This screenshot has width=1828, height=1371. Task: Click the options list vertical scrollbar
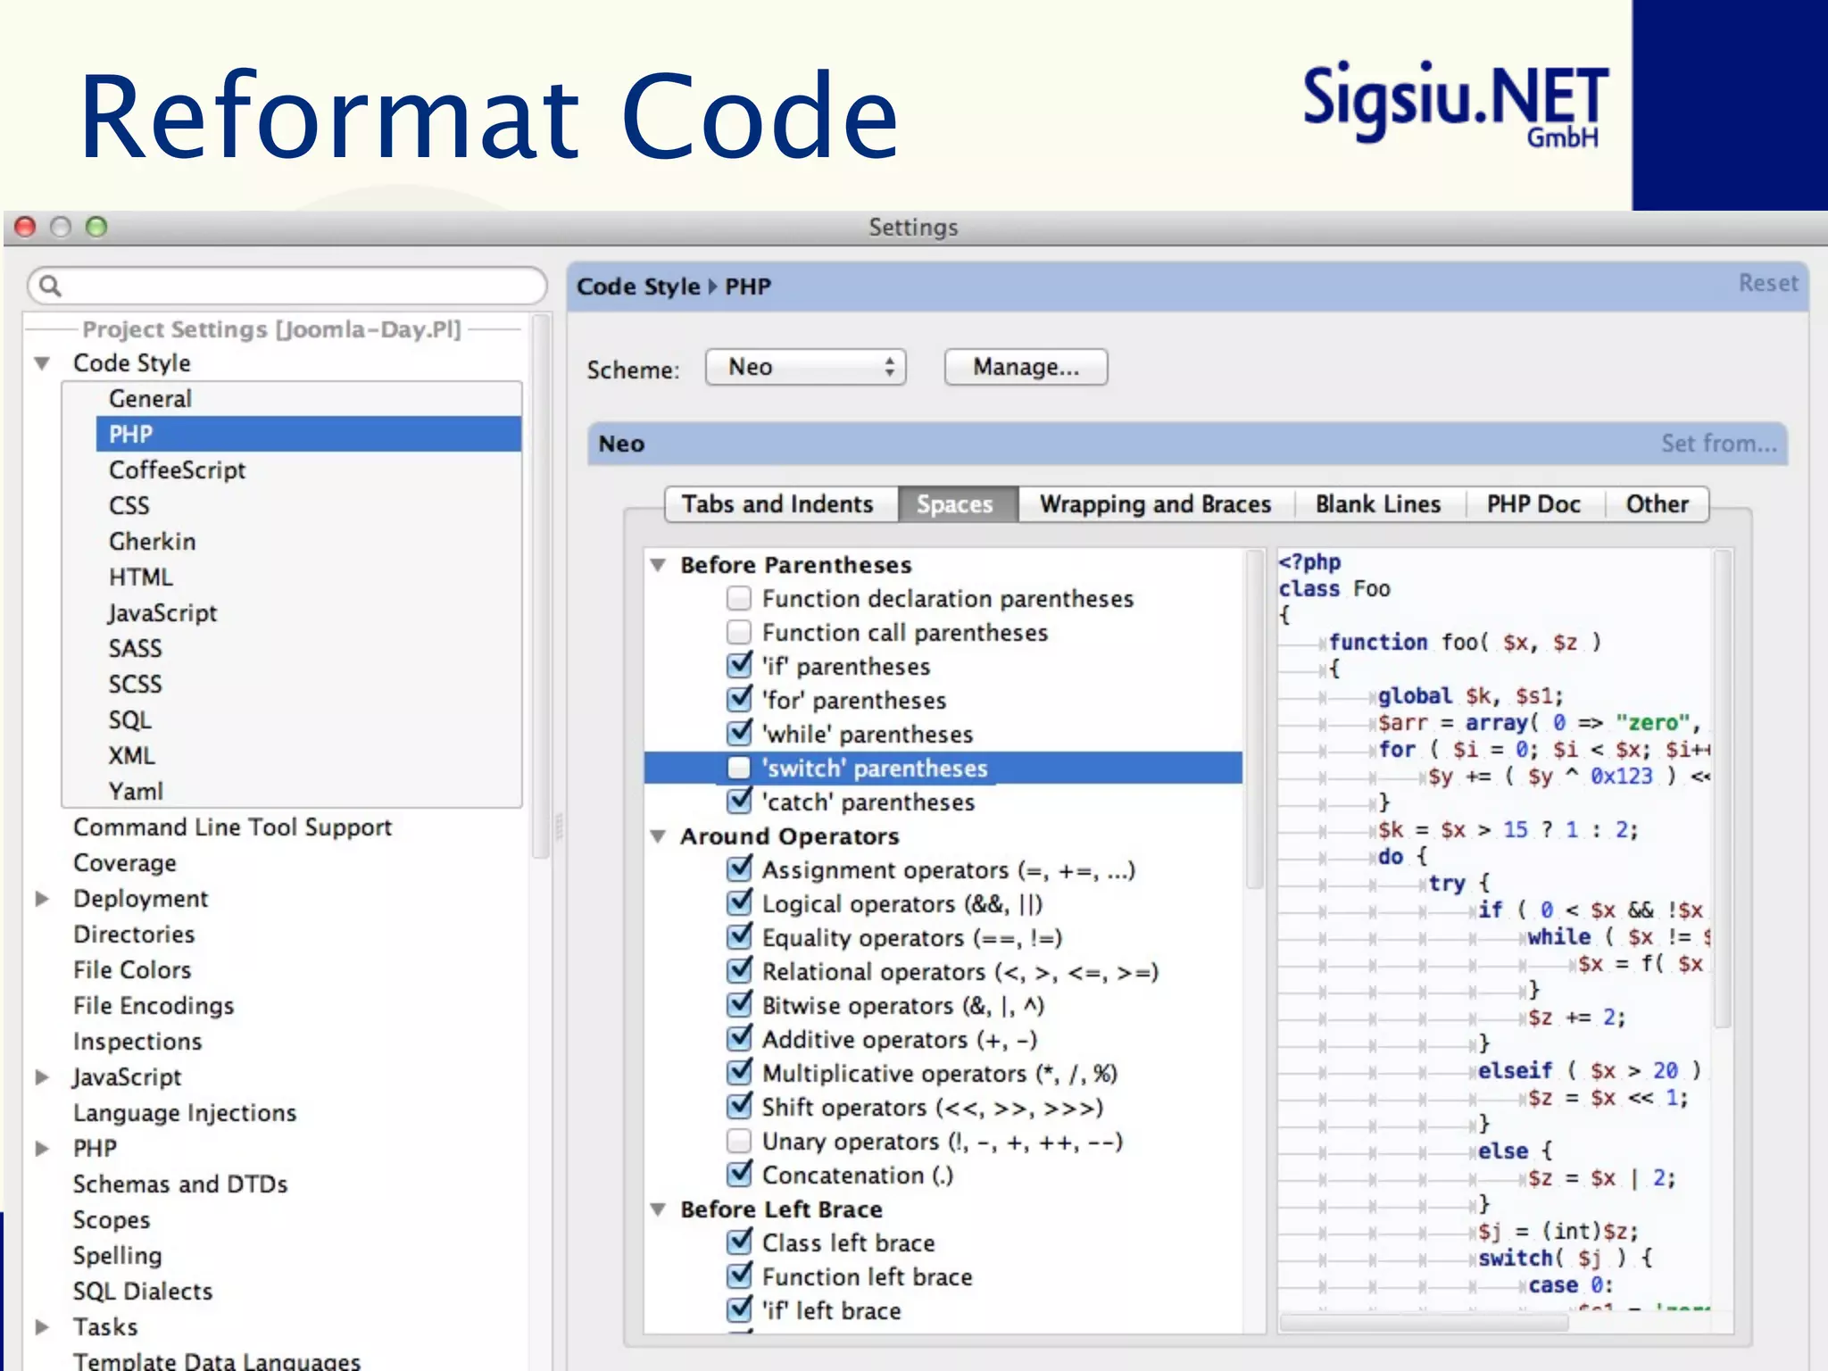coord(1255,719)
